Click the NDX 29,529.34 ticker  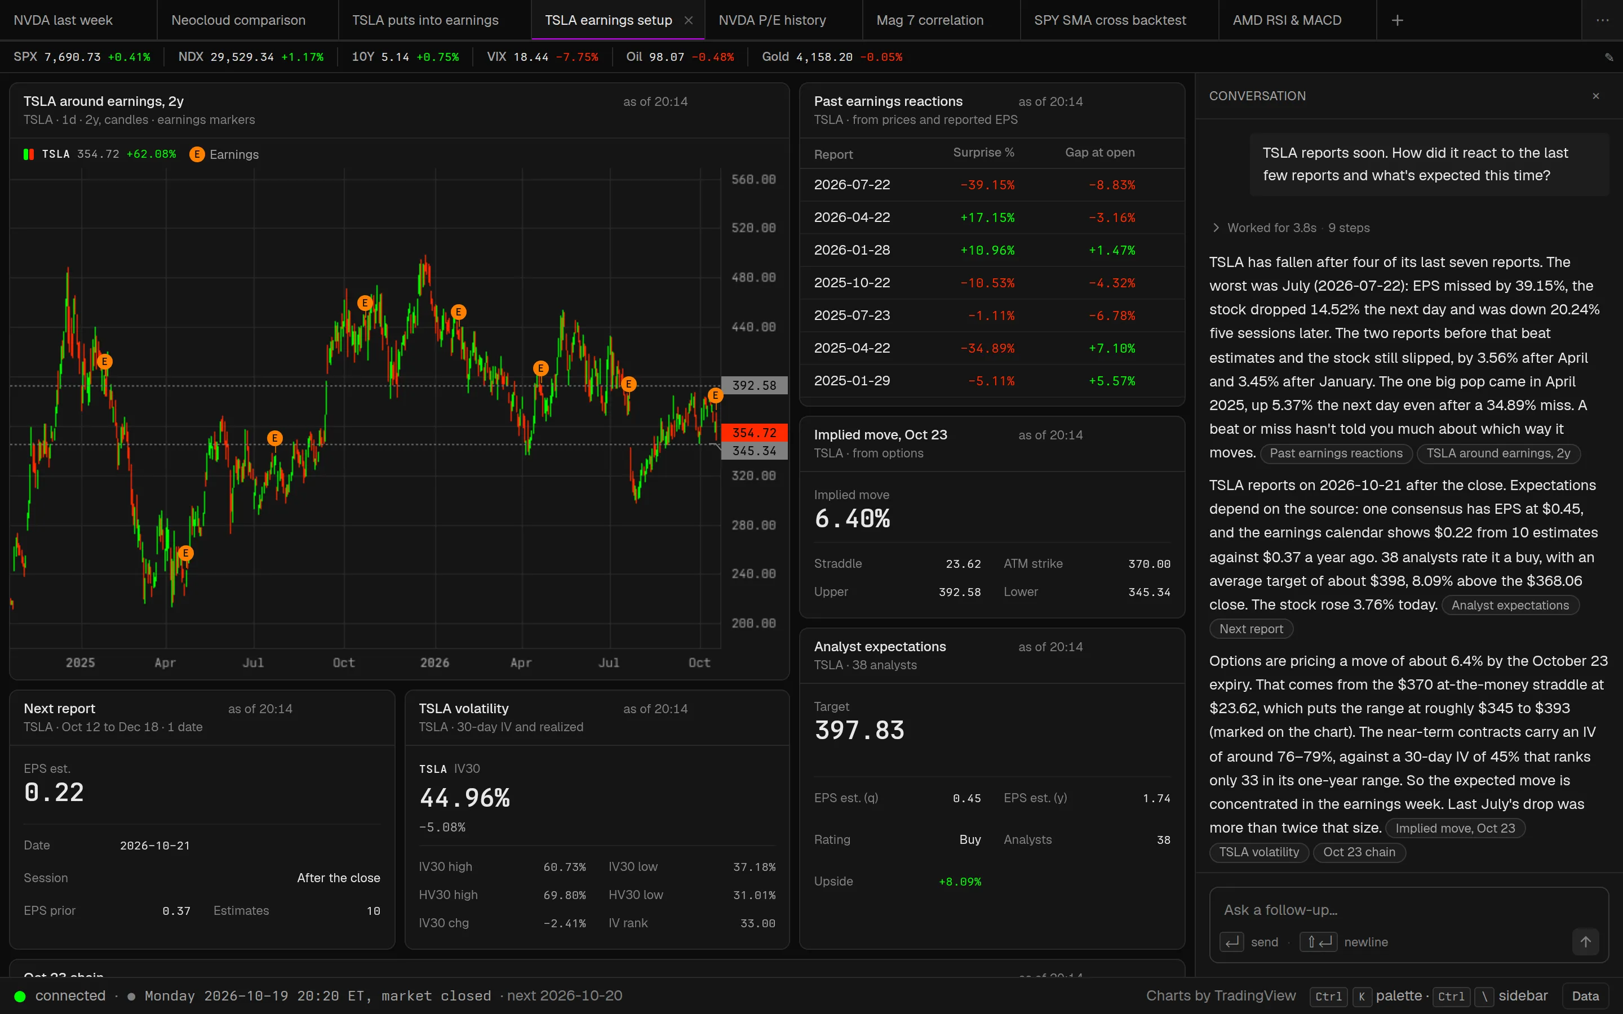click(x=251, y=57)
